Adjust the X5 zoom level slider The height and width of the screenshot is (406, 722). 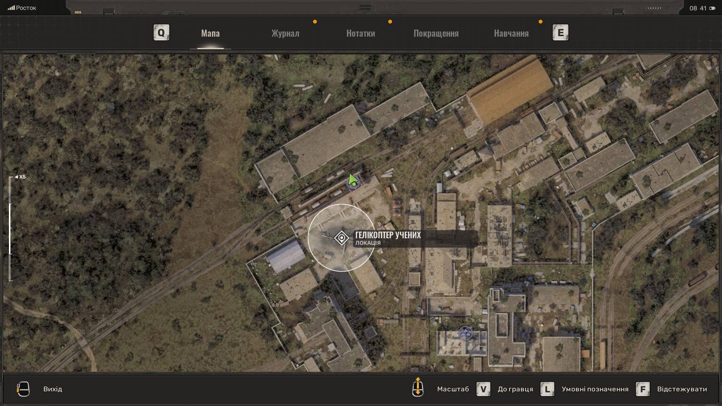tap(10, 229)
